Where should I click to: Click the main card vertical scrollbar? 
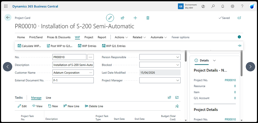pyautogui.click(x=186, y=56)
